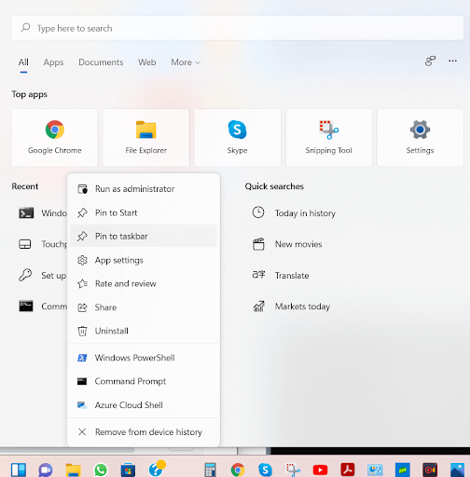Open Settings from Top apps
This screenshot has height=477, width=470.
(420, 138)
